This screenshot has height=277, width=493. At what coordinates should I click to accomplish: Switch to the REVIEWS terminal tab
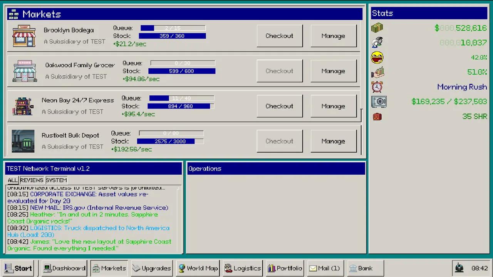[x=32, y=180]
